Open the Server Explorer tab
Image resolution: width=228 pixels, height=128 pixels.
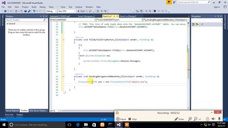[12, 111]
